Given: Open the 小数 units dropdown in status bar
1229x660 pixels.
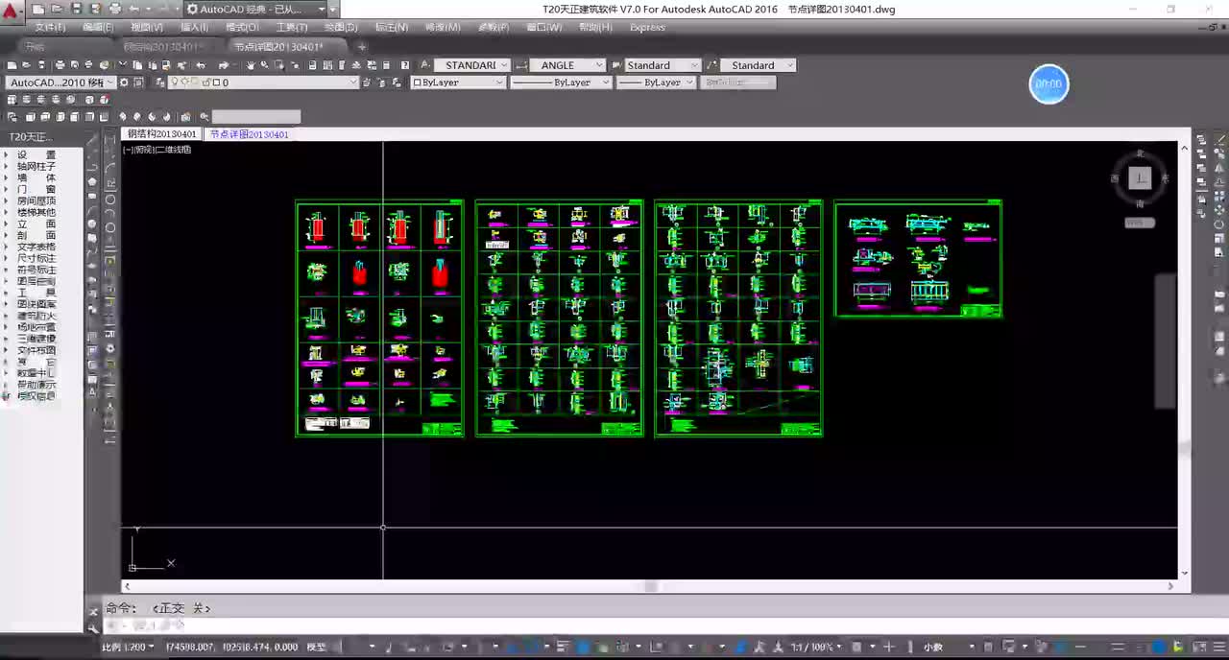Looking at the screenshot, I should [x=947, y=647].
